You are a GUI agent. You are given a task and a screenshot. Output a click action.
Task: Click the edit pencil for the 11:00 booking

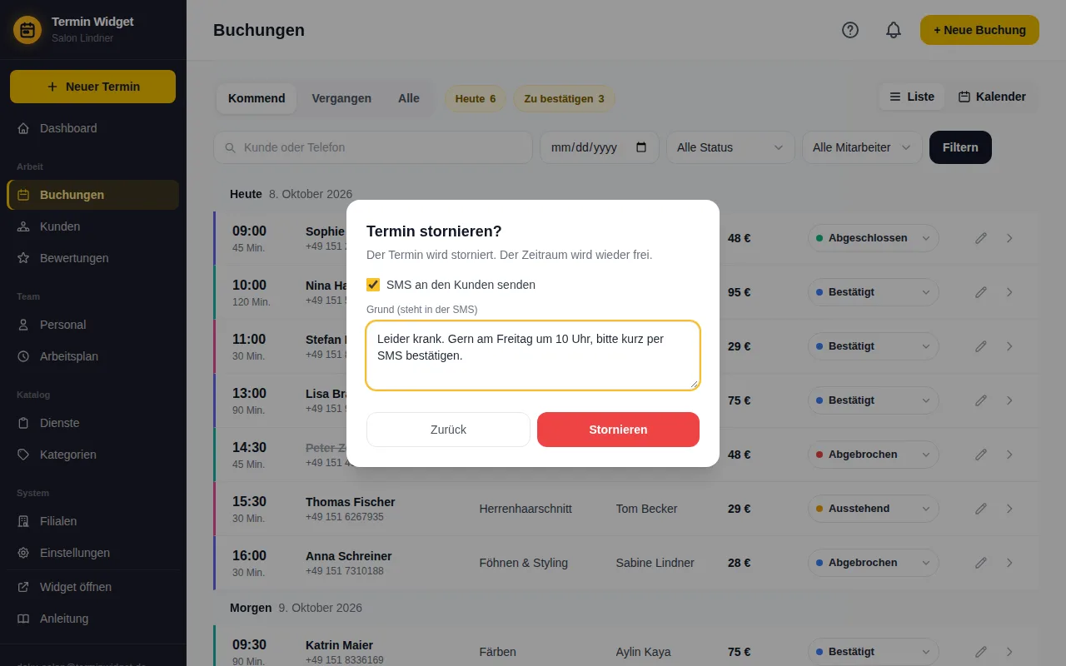[x=981, y=346]
